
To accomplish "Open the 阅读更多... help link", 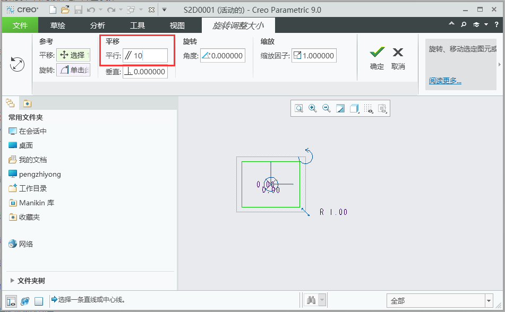I will pyautogui.click(x=445, y=81).
